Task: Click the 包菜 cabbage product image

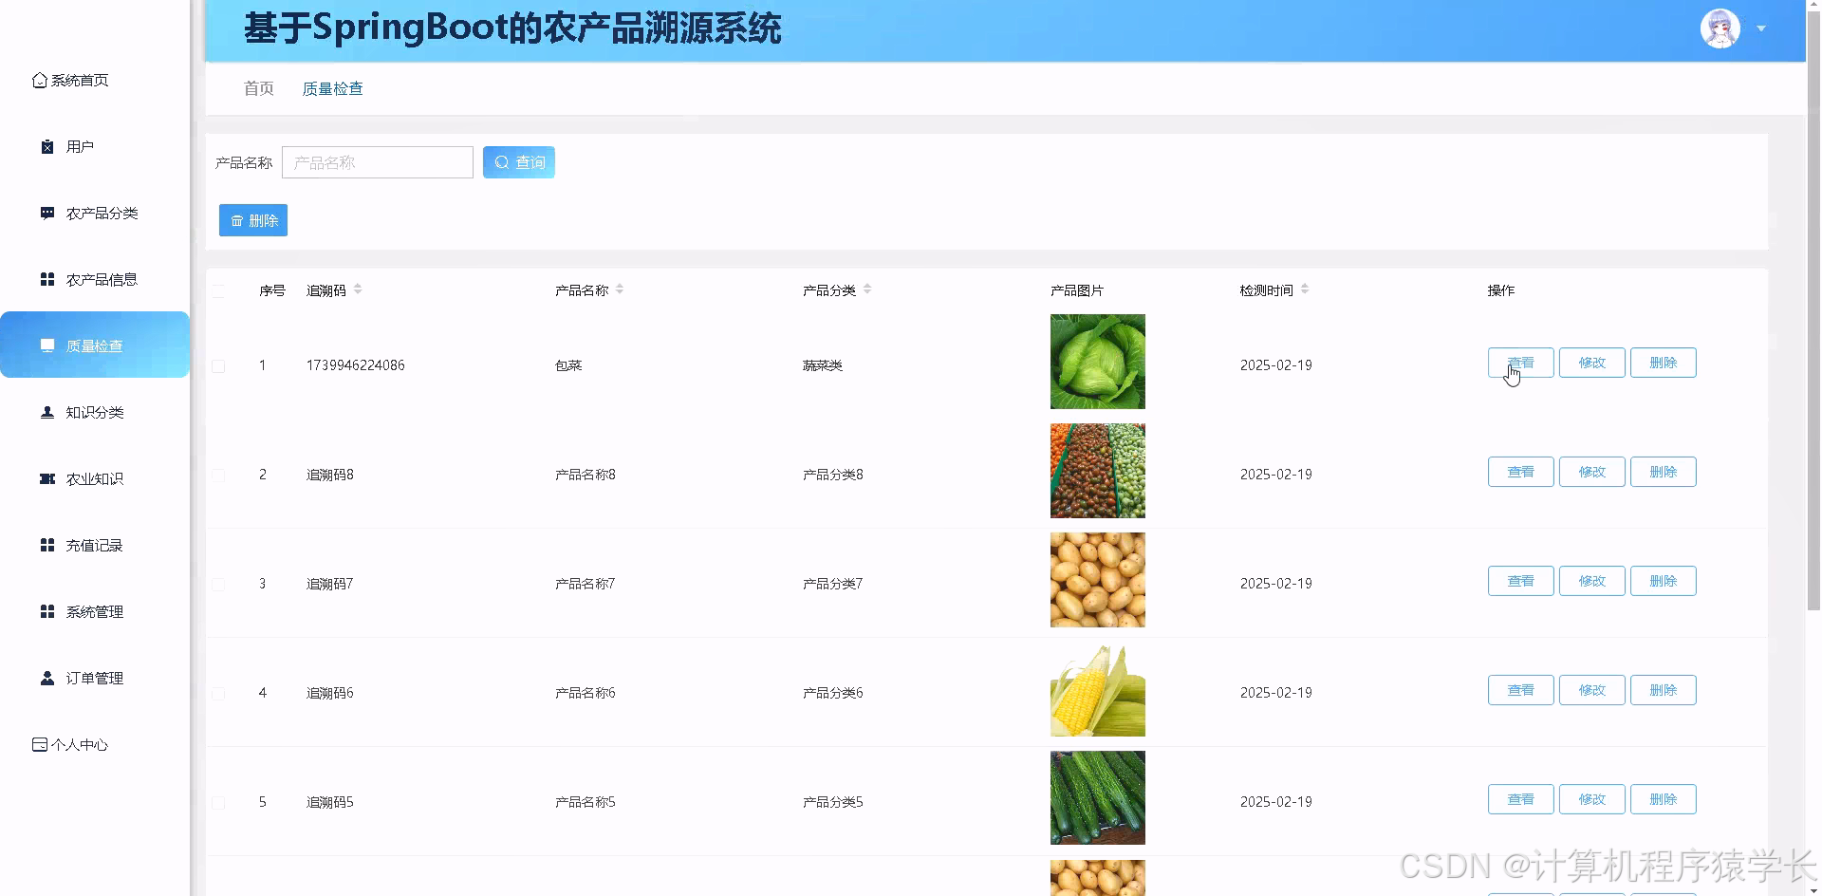Action: click(x=1097, y=362)
